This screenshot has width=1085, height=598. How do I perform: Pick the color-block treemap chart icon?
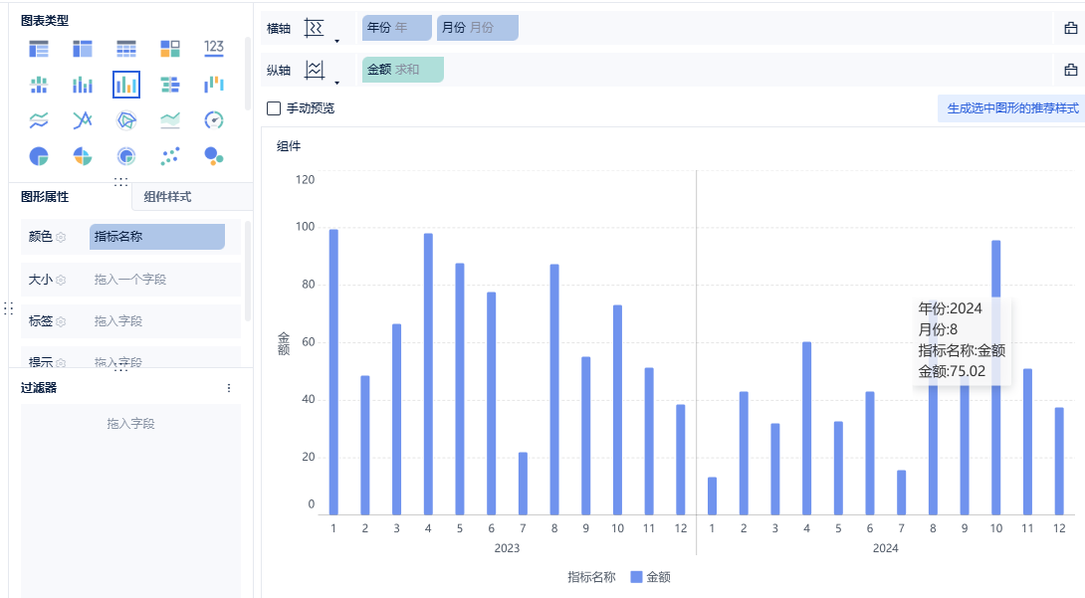(169, 49)
